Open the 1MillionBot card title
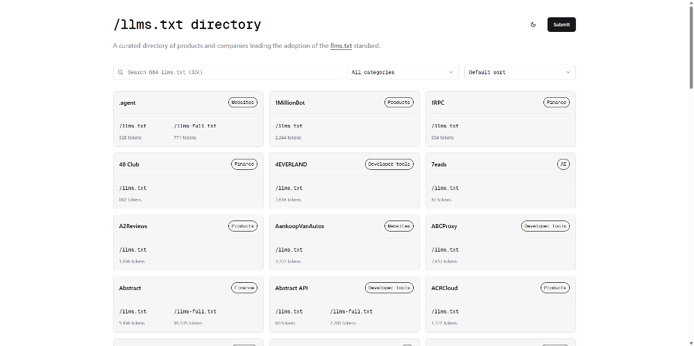Screen dimensions: 694x346 pyautogui.click(x=290, y=103)
